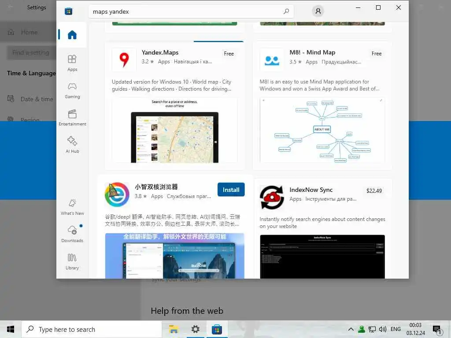Open the Entertainment section in Store sidebar
451x338 pixels.
pos(72,118)
